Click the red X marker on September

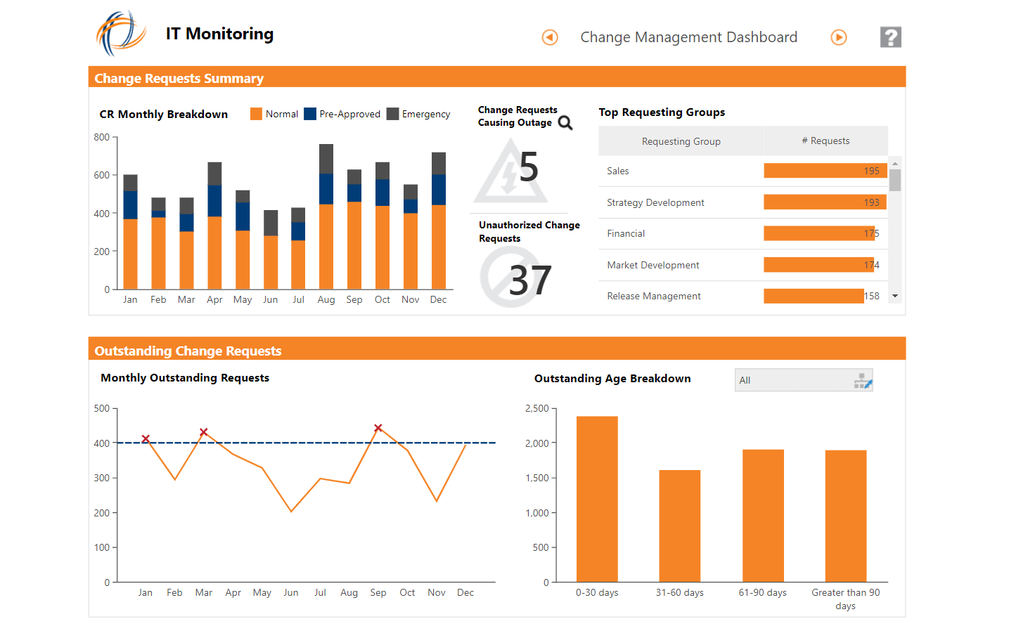click(378, 427)
